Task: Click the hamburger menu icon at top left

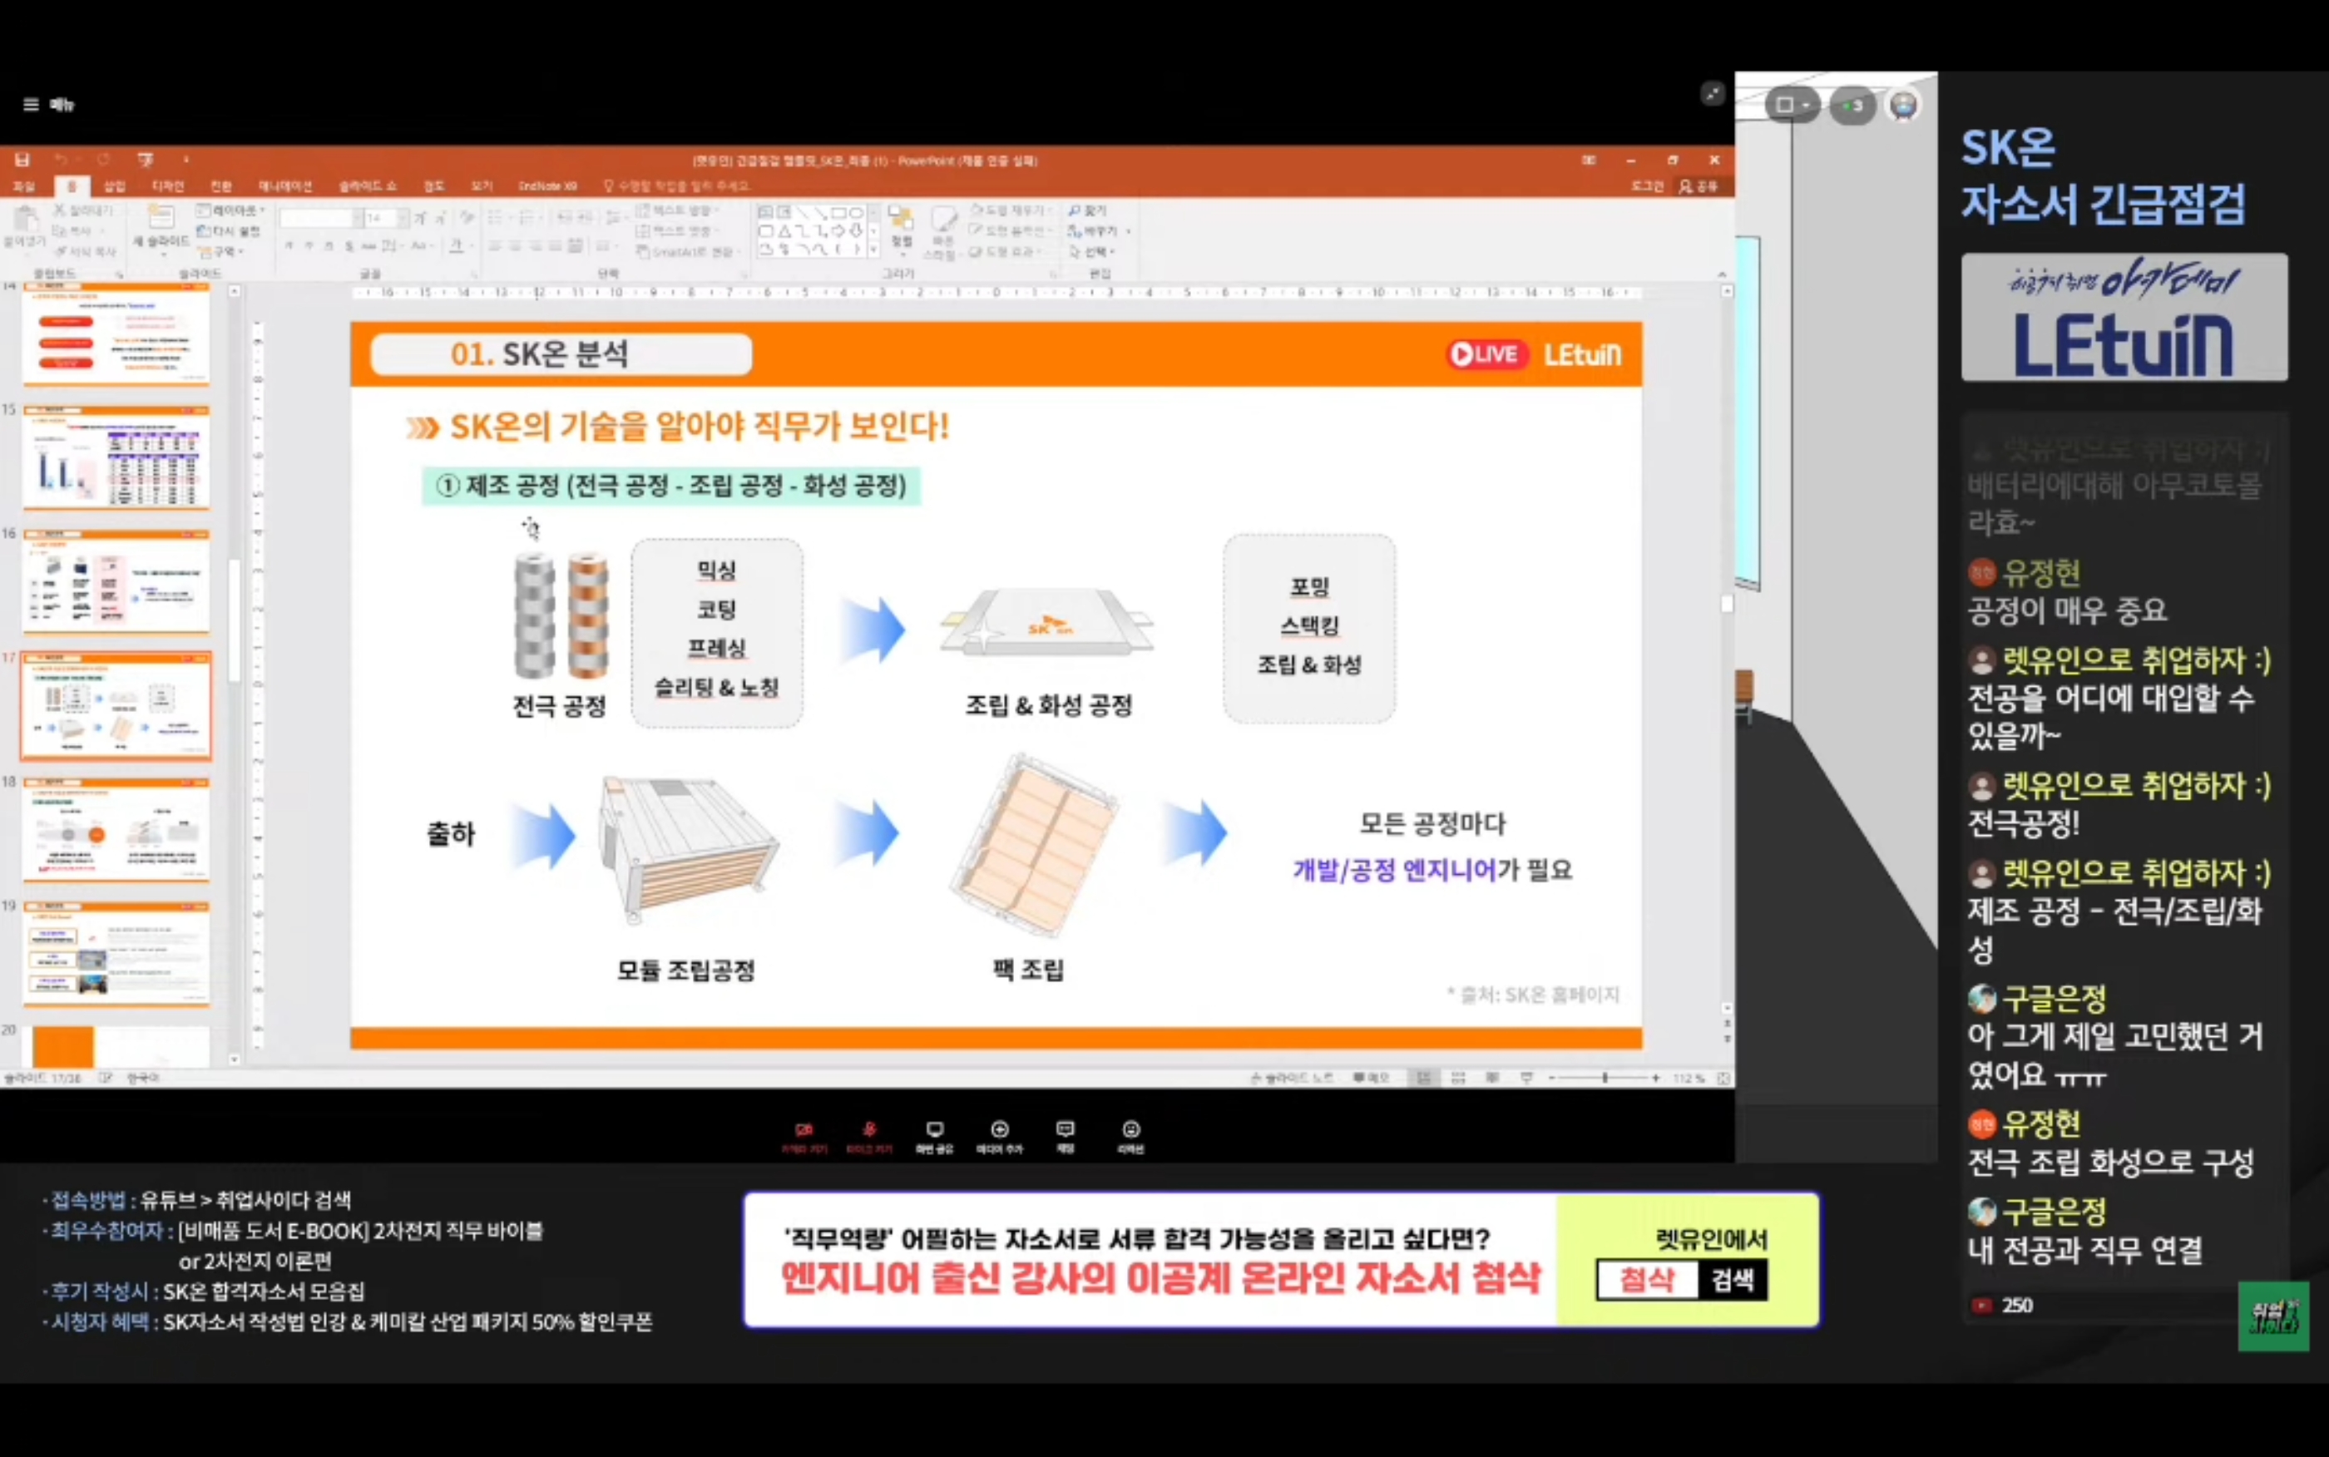Action: click(31, 104)
